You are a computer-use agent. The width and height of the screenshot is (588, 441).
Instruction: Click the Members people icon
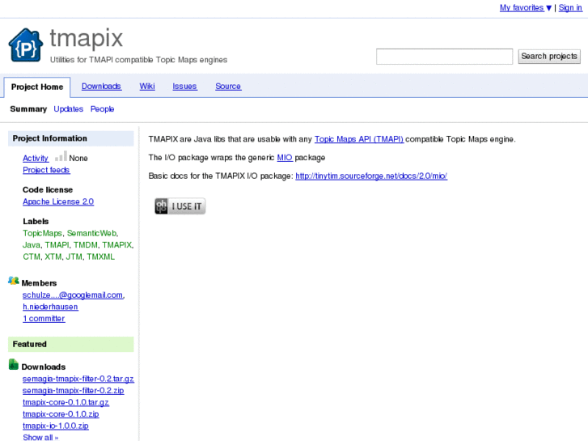point(14,281)
